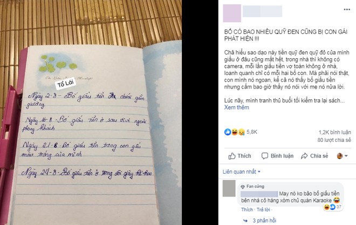The image size is (356, 225).
Task: Click the Chia sẻ share arrow icon
Action: click(304, 156)
